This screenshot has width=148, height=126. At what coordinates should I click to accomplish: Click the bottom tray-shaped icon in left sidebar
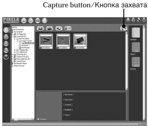pos(6,57)
